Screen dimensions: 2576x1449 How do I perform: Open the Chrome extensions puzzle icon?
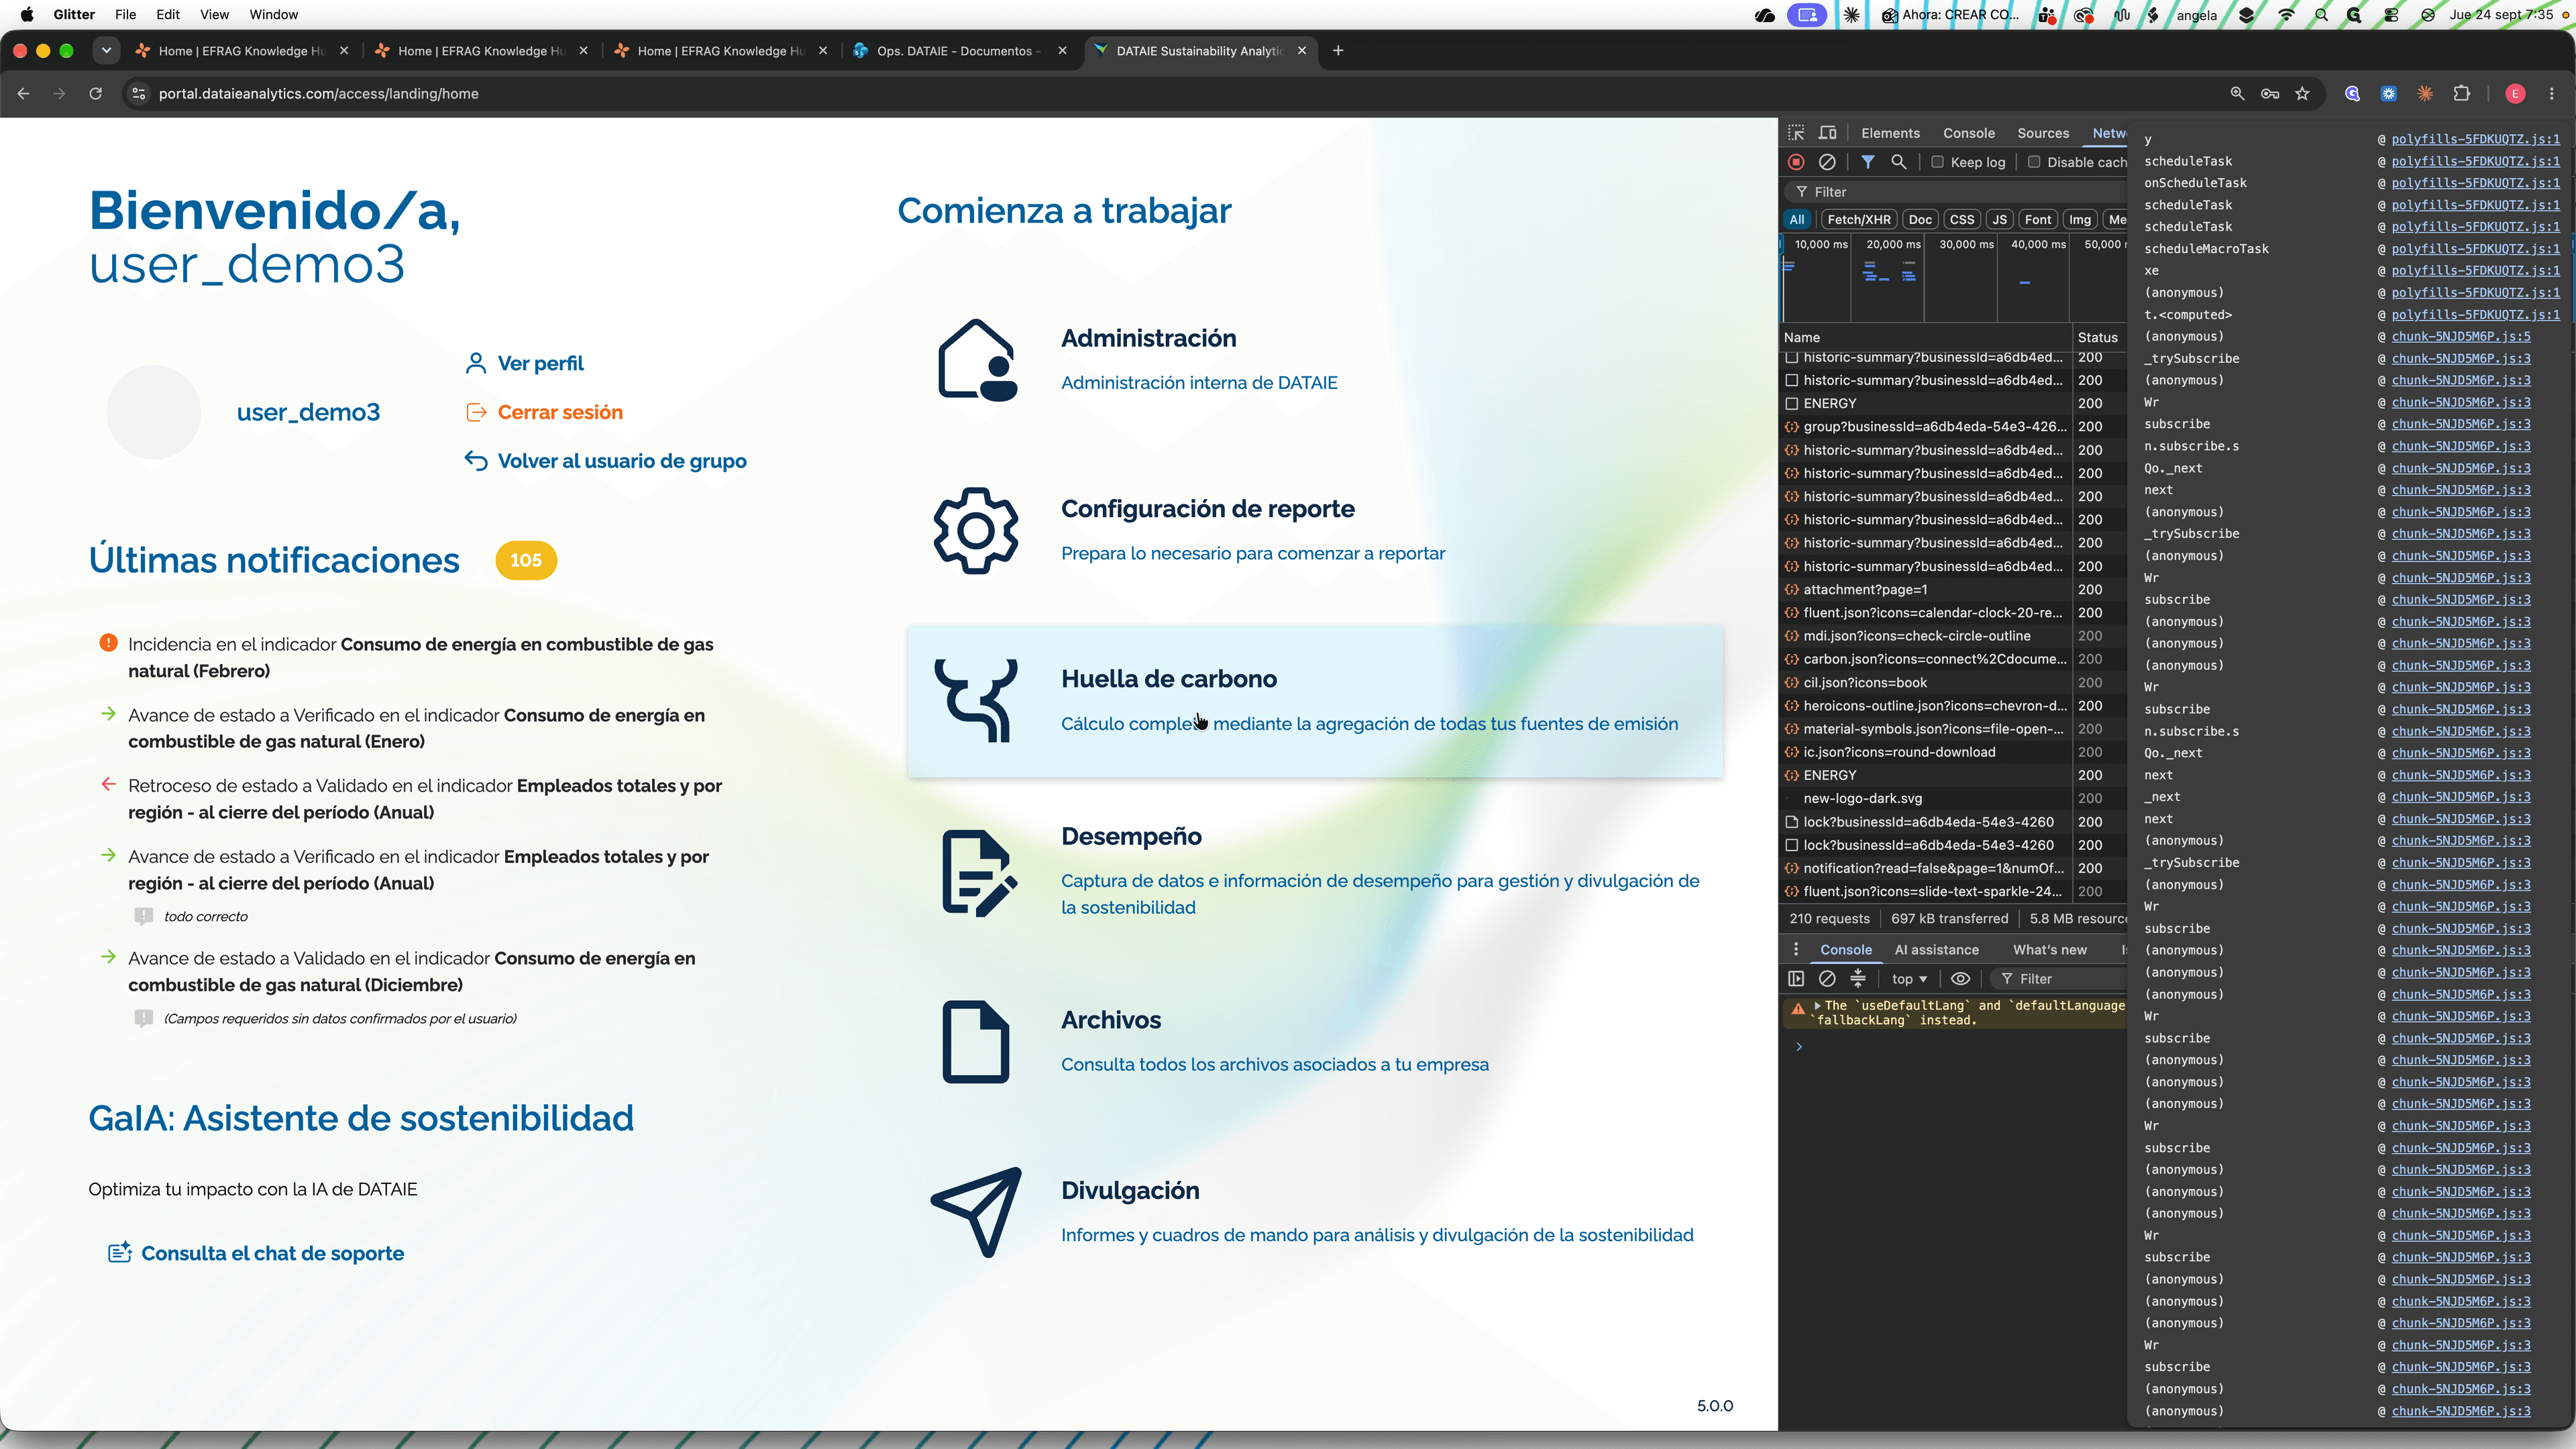[2462, 94]
